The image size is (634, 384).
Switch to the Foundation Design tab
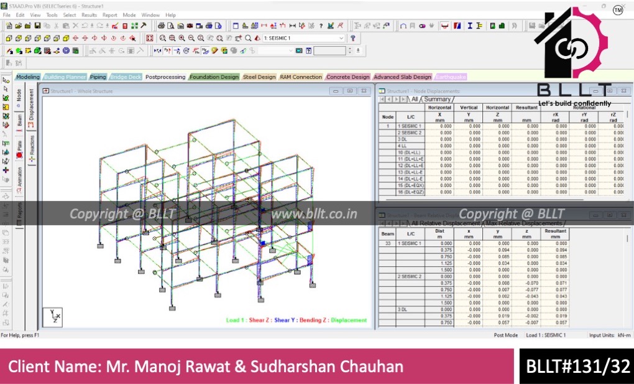click(x=214, y=77)
